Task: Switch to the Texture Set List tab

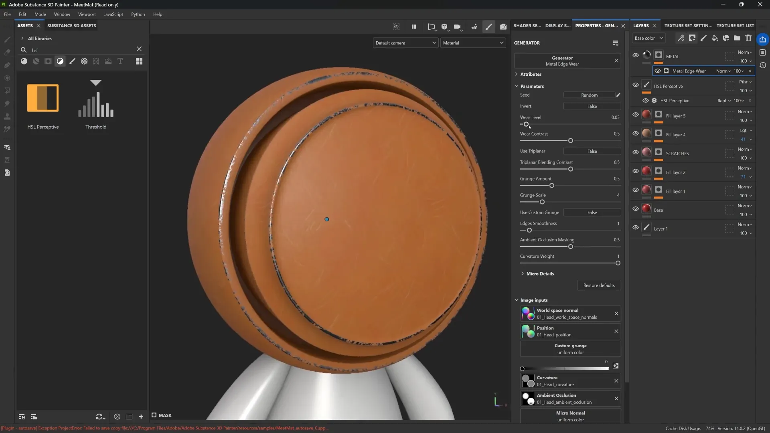Action: point(735,26)
